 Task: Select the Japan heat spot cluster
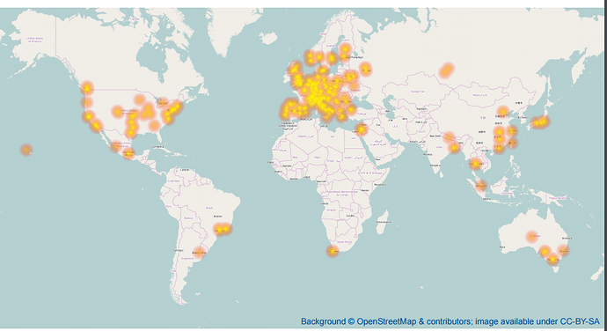539,121
